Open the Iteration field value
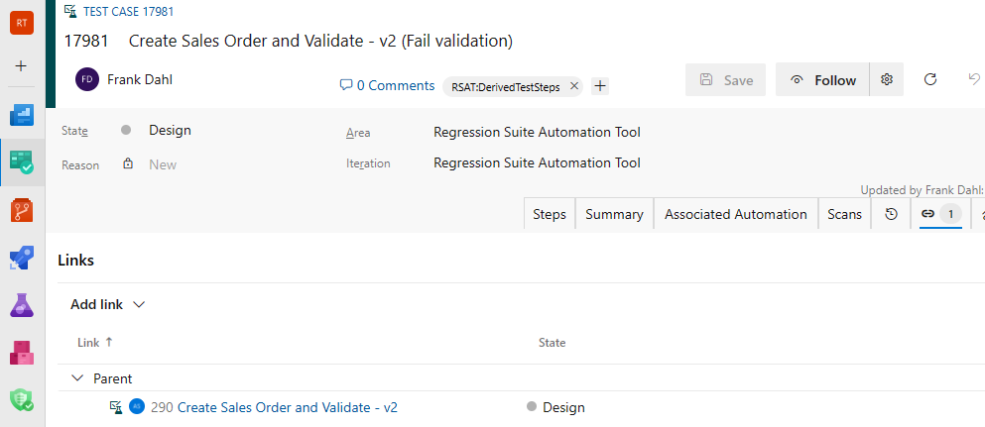The width and height of the screenshot is (985, 427). pos(537,163)
